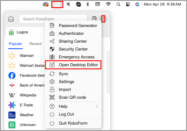Image resolution: width=187 pixels, height=131 pixels.
Task: Click the Wikipedia W icon
Action: tap(12, 95)
